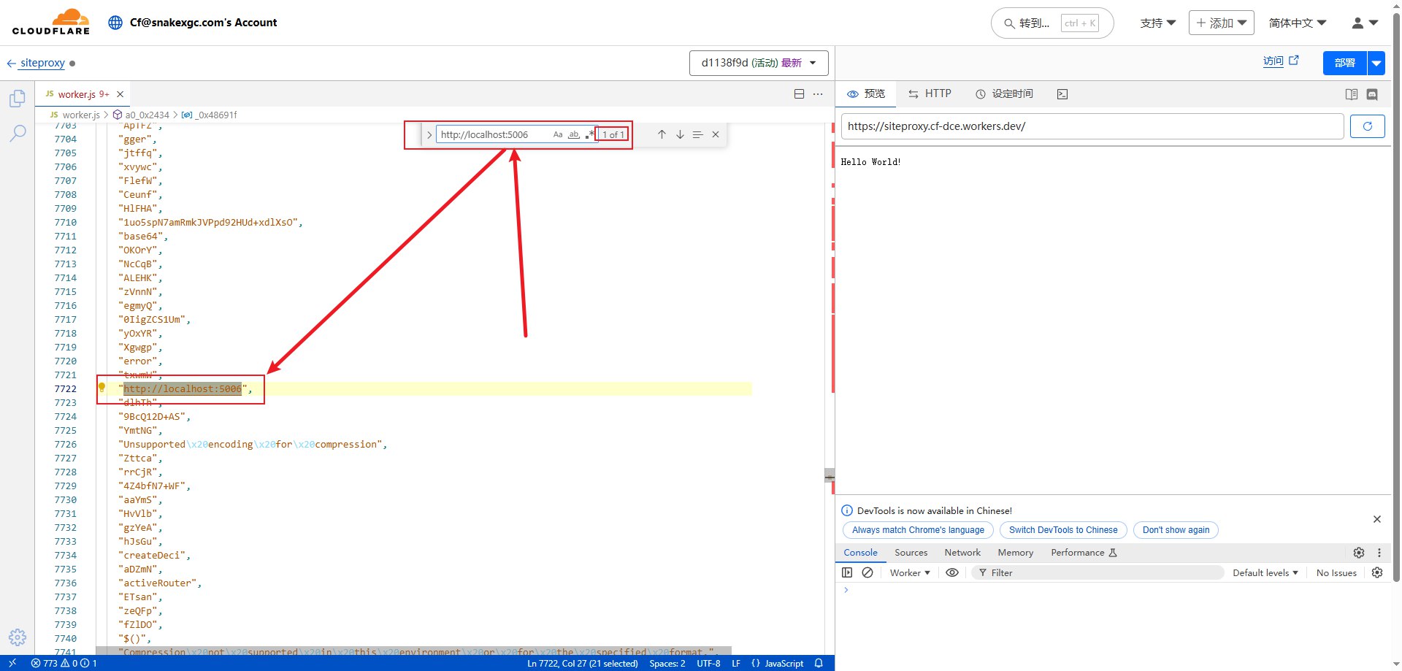Switch to the 设定时间 schedule tab

click(1004, 93)
